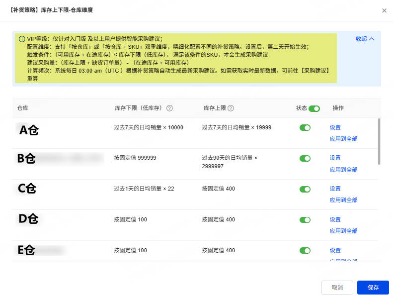
Task: Click the 操作 column header
Action: (x=338, y=108)
